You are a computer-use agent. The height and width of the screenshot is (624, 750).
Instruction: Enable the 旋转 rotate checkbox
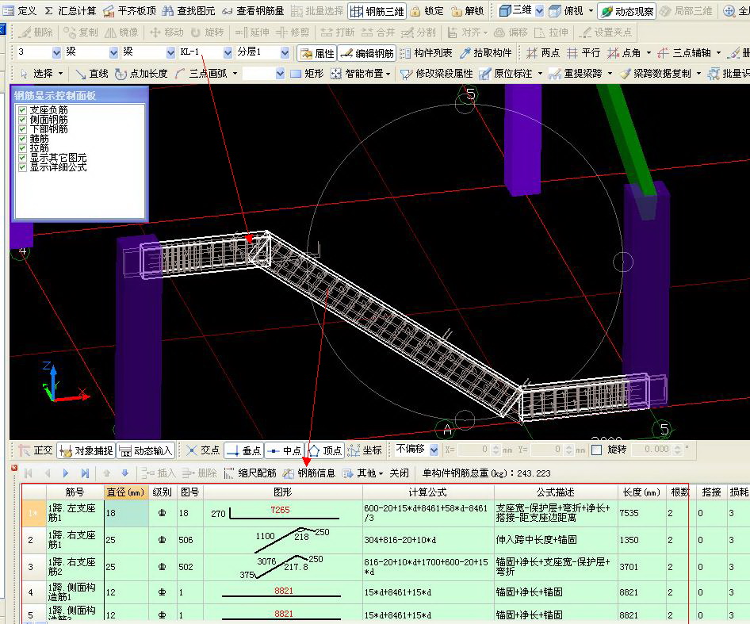pos(596,450)
